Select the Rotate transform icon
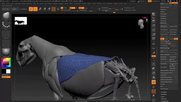The width and height of the screenshot is (181, 102). 49,9
